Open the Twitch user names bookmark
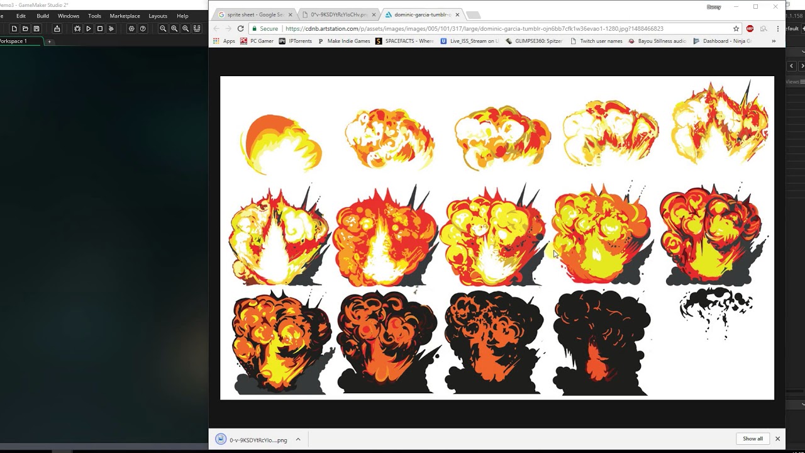Image resolution: width=805 pixels, height=453 pixels. tap(596, 41)
